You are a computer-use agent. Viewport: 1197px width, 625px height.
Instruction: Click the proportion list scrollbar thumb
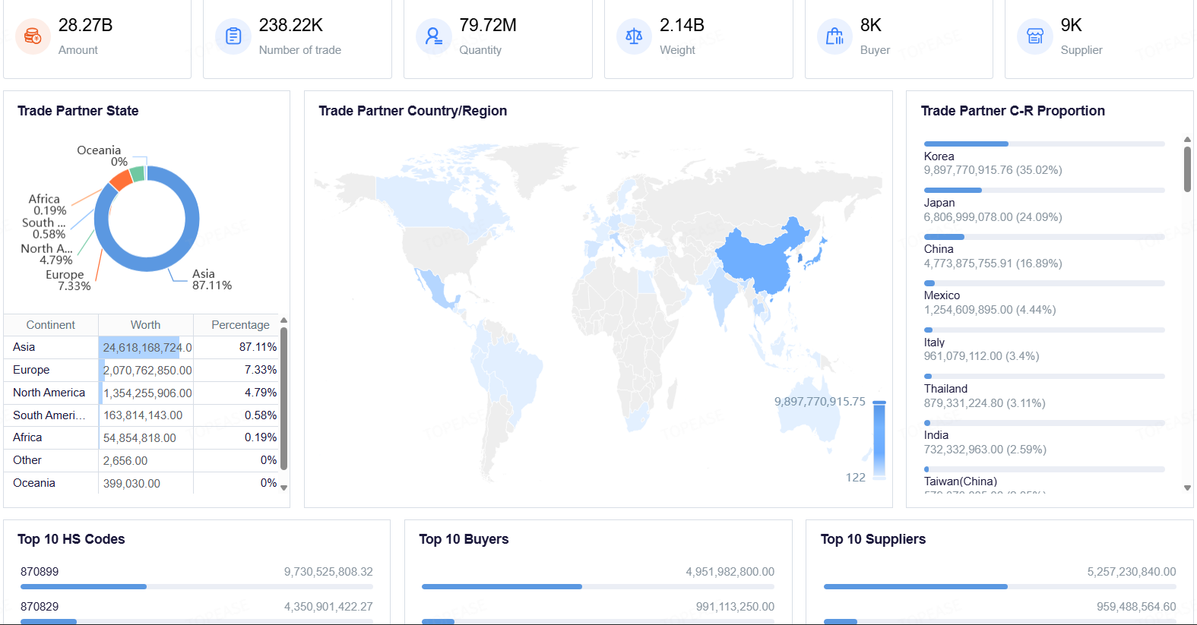pos(1187,169)
